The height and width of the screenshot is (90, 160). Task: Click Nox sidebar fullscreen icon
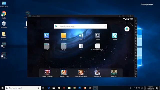[136, 35]
